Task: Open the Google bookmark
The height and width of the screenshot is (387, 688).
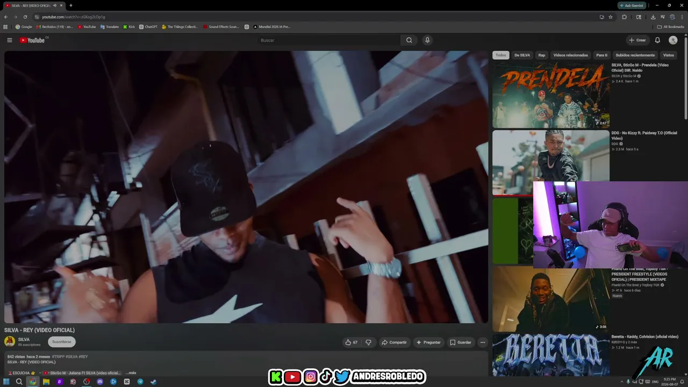Action: pyautogui.click(x=24, y=27)
